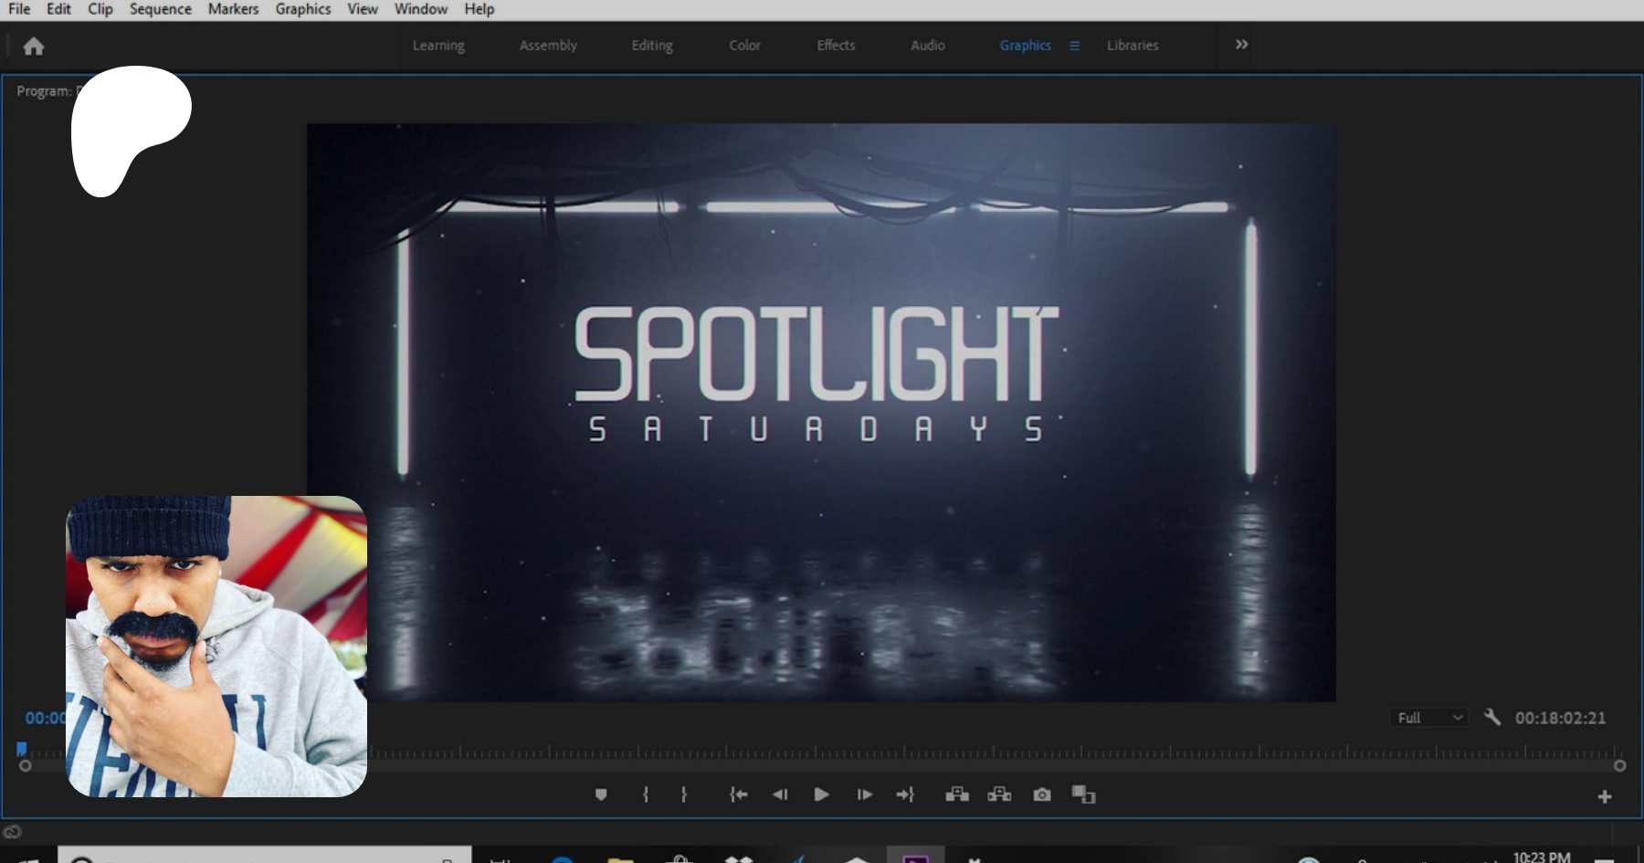Click the Mark Out button

point(684,795)
